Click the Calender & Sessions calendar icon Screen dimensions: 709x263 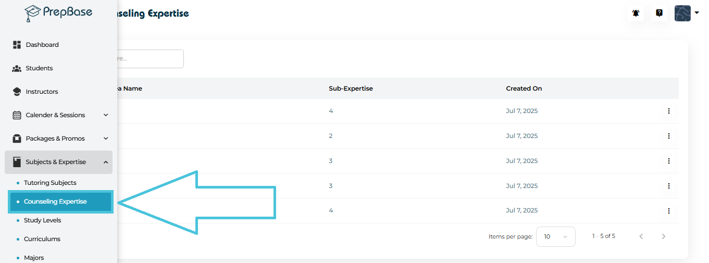click(x=17, y=115)
